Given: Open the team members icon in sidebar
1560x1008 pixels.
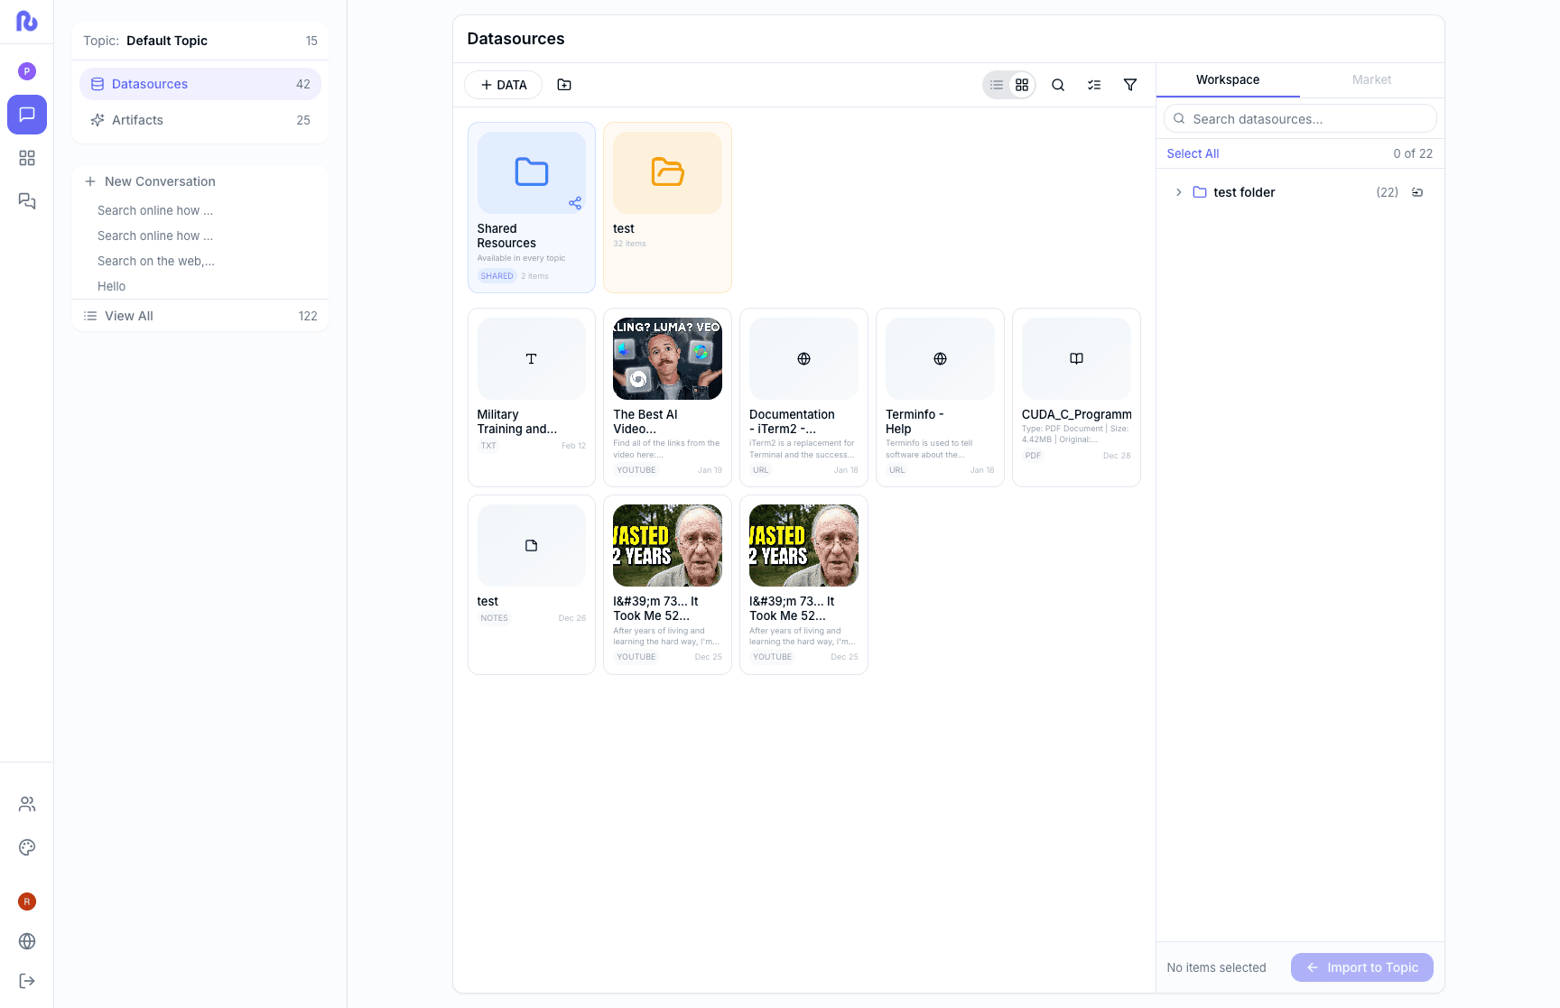Looking at the screenshot, I should point(27,804).
